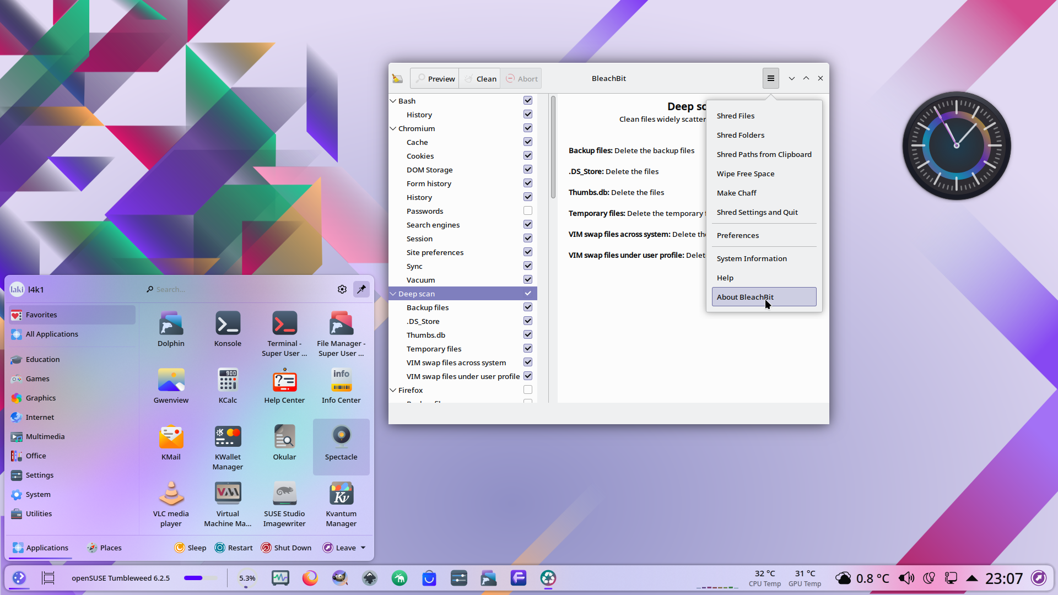
Task: Collapse the Firefox tree group
Action: (x=393, y=390)
